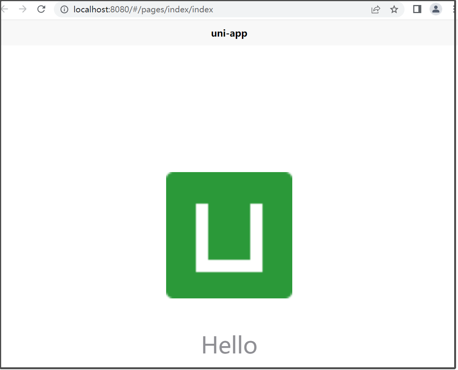Open the user profile avatar
This screenshot has width=458, height=370.
[436, 9]
